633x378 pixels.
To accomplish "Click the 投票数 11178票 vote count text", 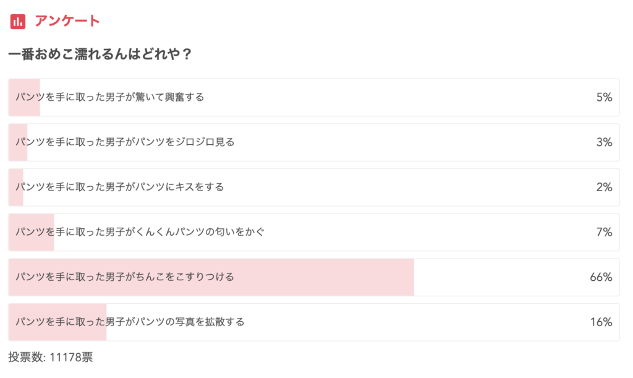I will click(x=51, y=357).
